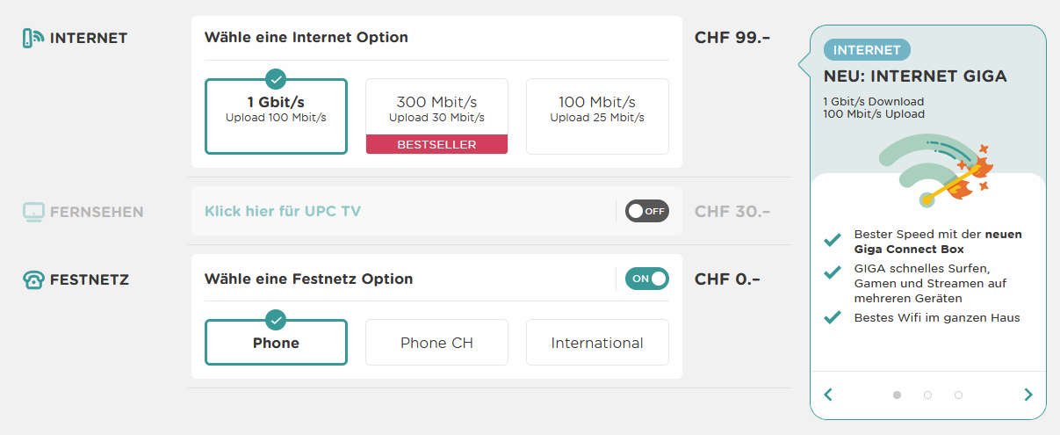The image size is (1060, 435).
Task: Click the Festnetz telephone icon
Action: (x=32, y=280)
